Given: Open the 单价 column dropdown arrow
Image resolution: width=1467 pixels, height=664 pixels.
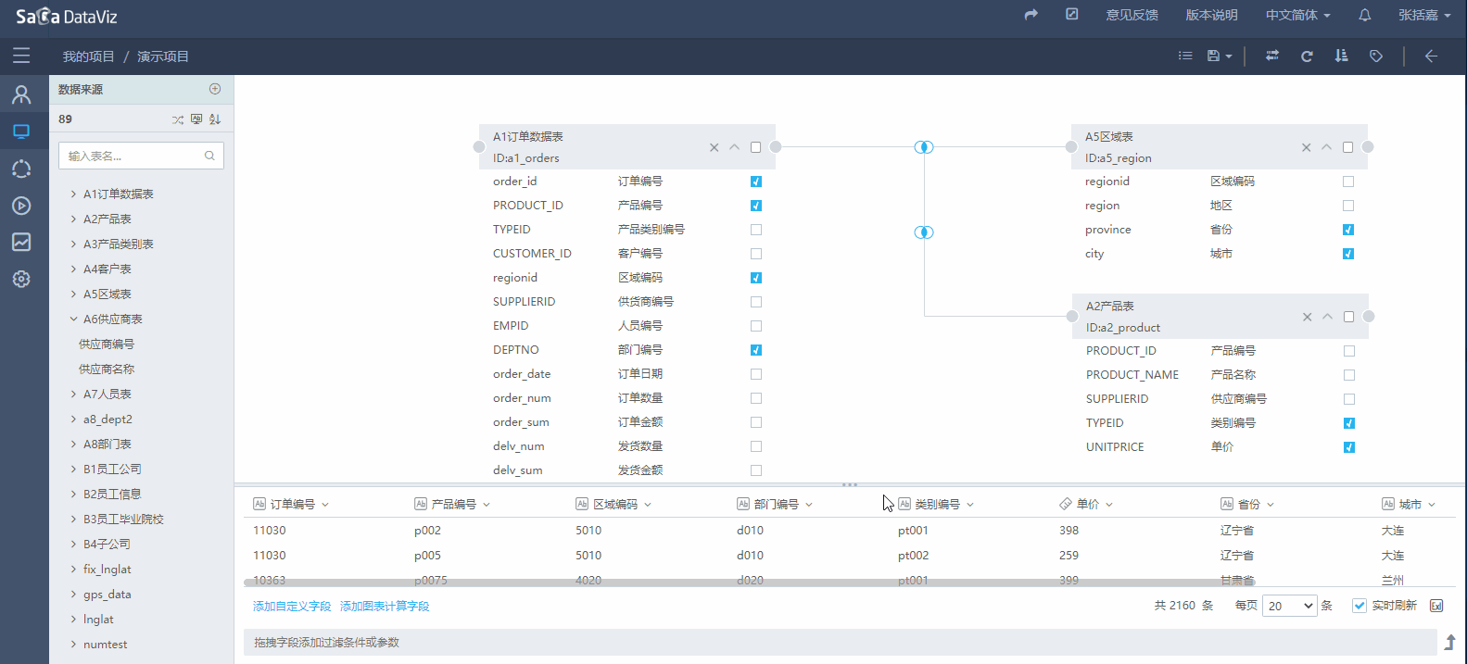Looking at the screenshot, I should click(1109, 505).
